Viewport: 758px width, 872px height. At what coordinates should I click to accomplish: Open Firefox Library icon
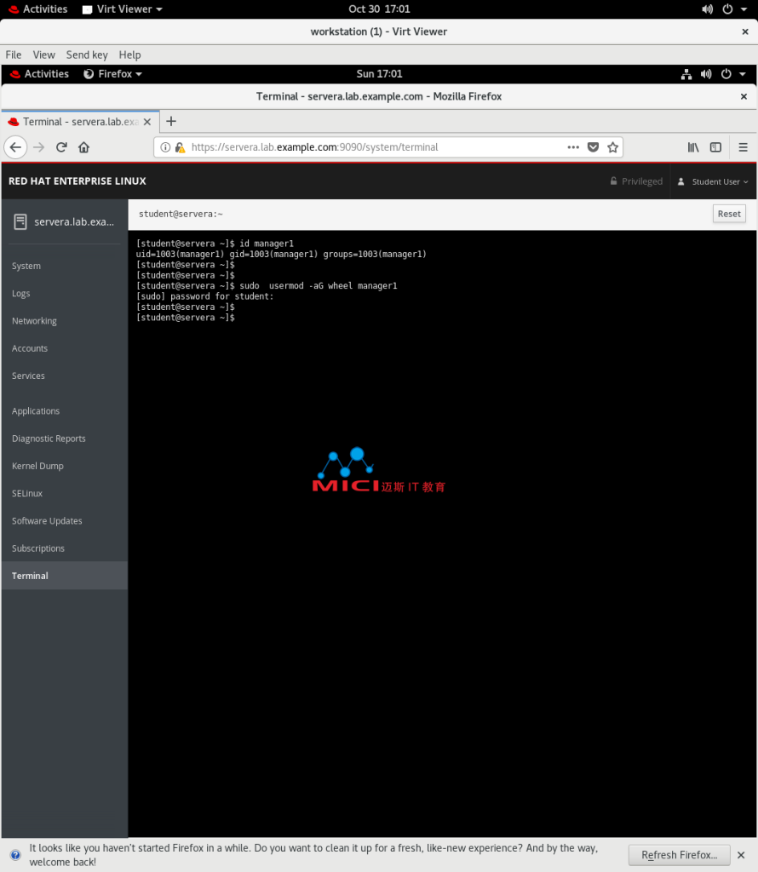(693, 147)
